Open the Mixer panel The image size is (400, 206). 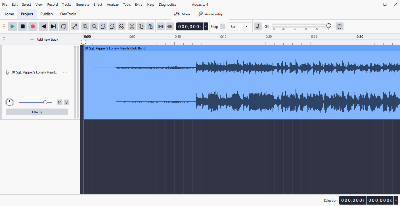(x=182, y=14)
